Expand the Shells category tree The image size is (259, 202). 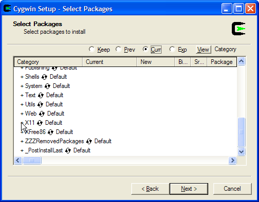point(22,77)
